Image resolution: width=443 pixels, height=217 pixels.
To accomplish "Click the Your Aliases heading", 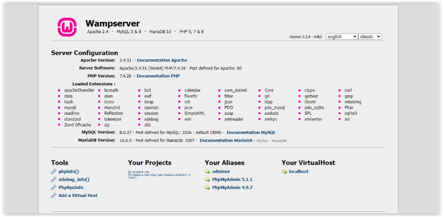I will 225,163.
